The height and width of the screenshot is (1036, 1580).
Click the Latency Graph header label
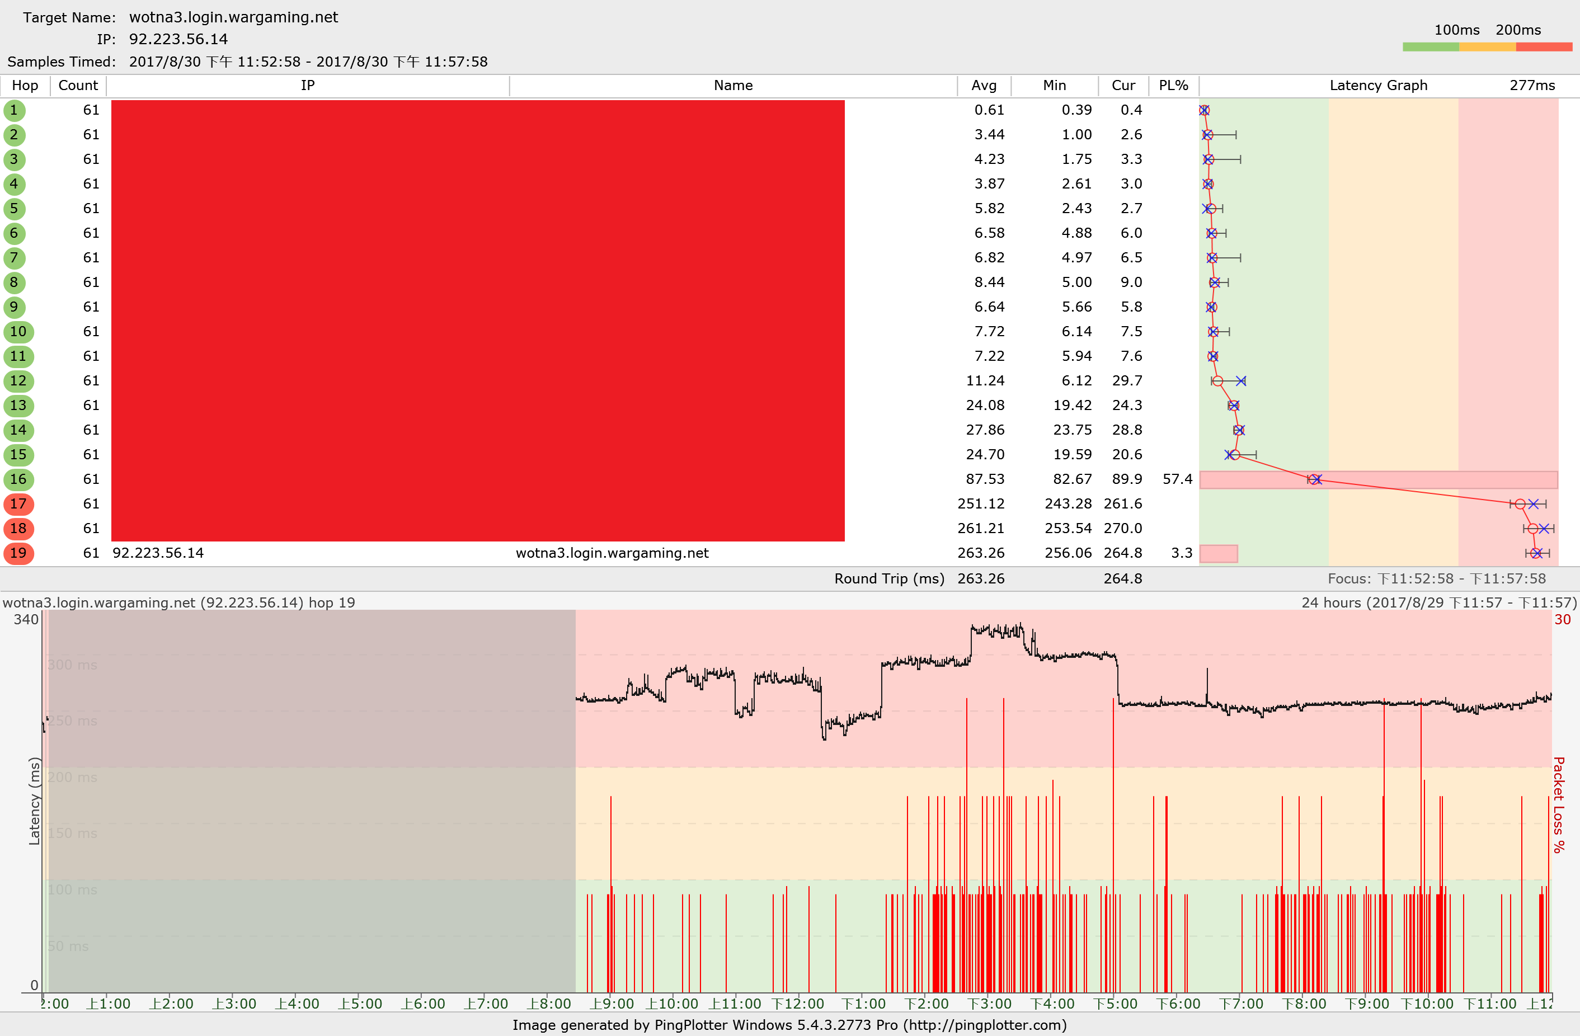tap(1378, 86)
